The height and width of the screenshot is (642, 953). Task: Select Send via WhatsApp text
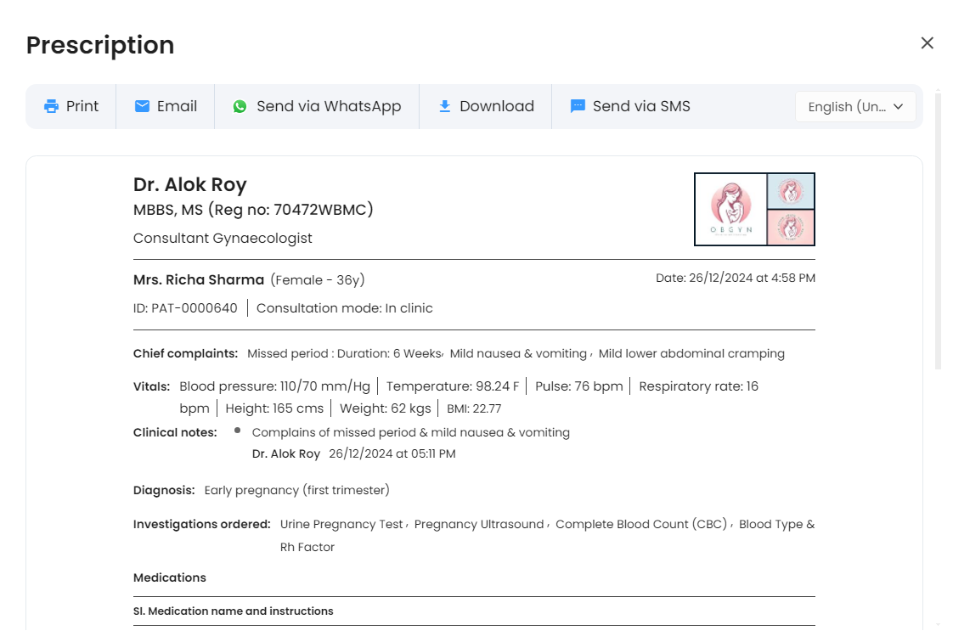[329, 106]
